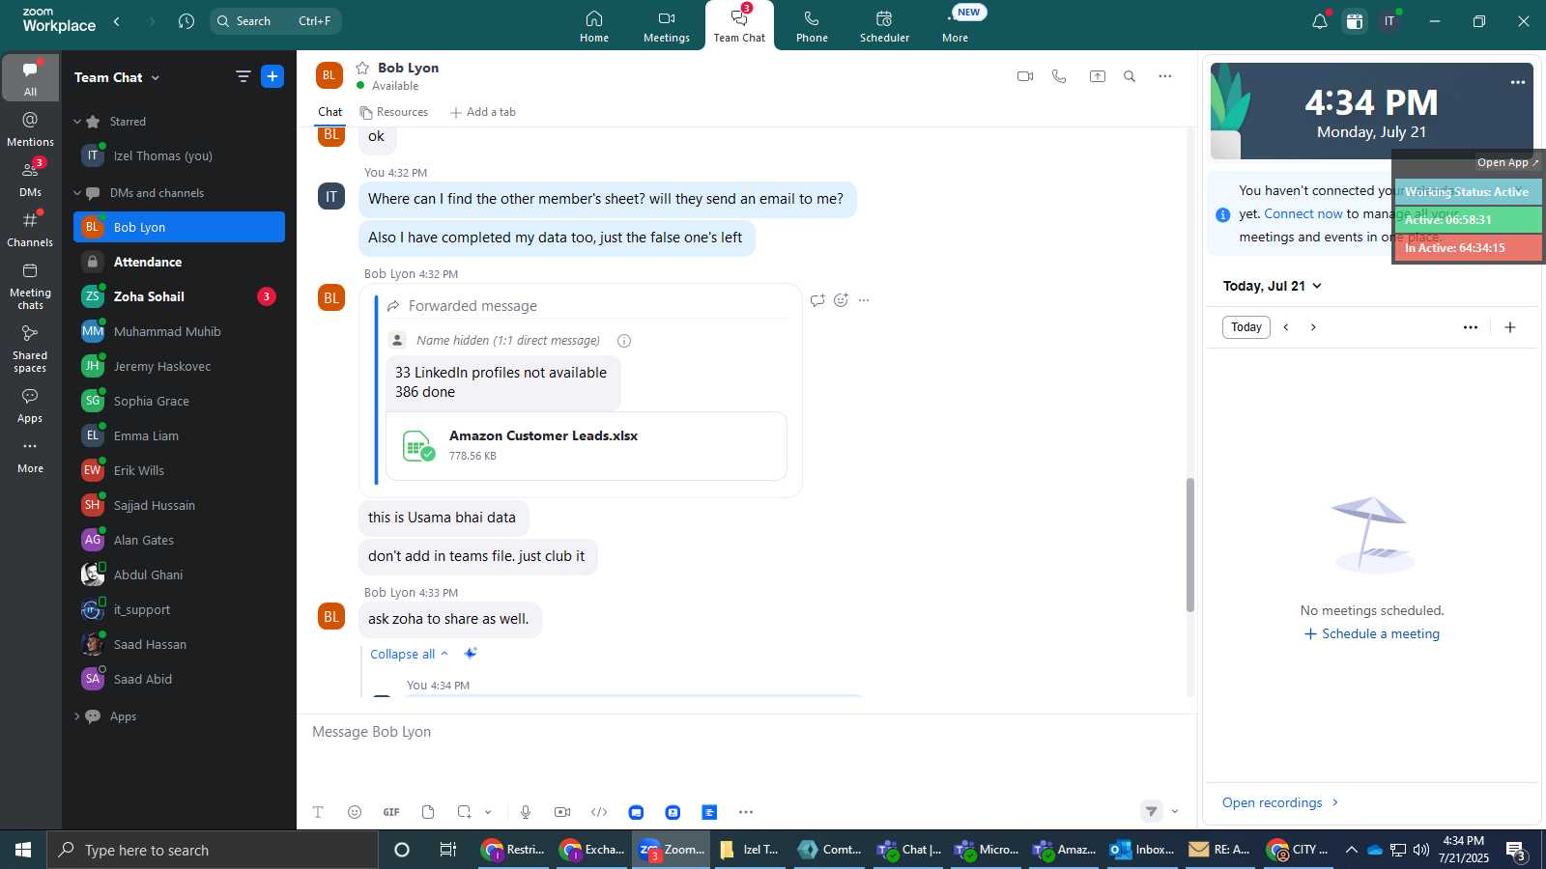Open Apps in the left sidebar
The image size is (1546, 869).
point(31,406)
